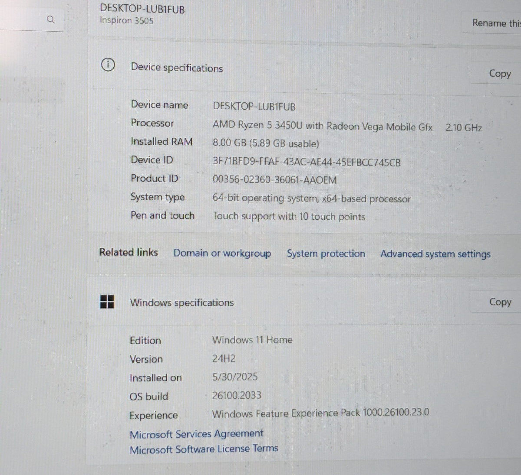Click the Device name label
Screen dimensions: 521x475
click(159, 105)
